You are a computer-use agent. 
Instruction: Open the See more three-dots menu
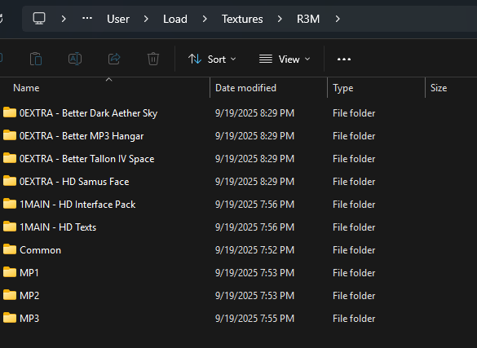[344, 59]
